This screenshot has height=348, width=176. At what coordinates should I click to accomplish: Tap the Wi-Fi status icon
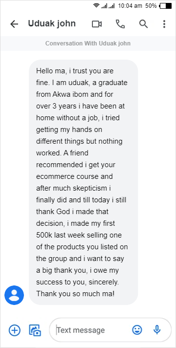(x=96, y=6)
